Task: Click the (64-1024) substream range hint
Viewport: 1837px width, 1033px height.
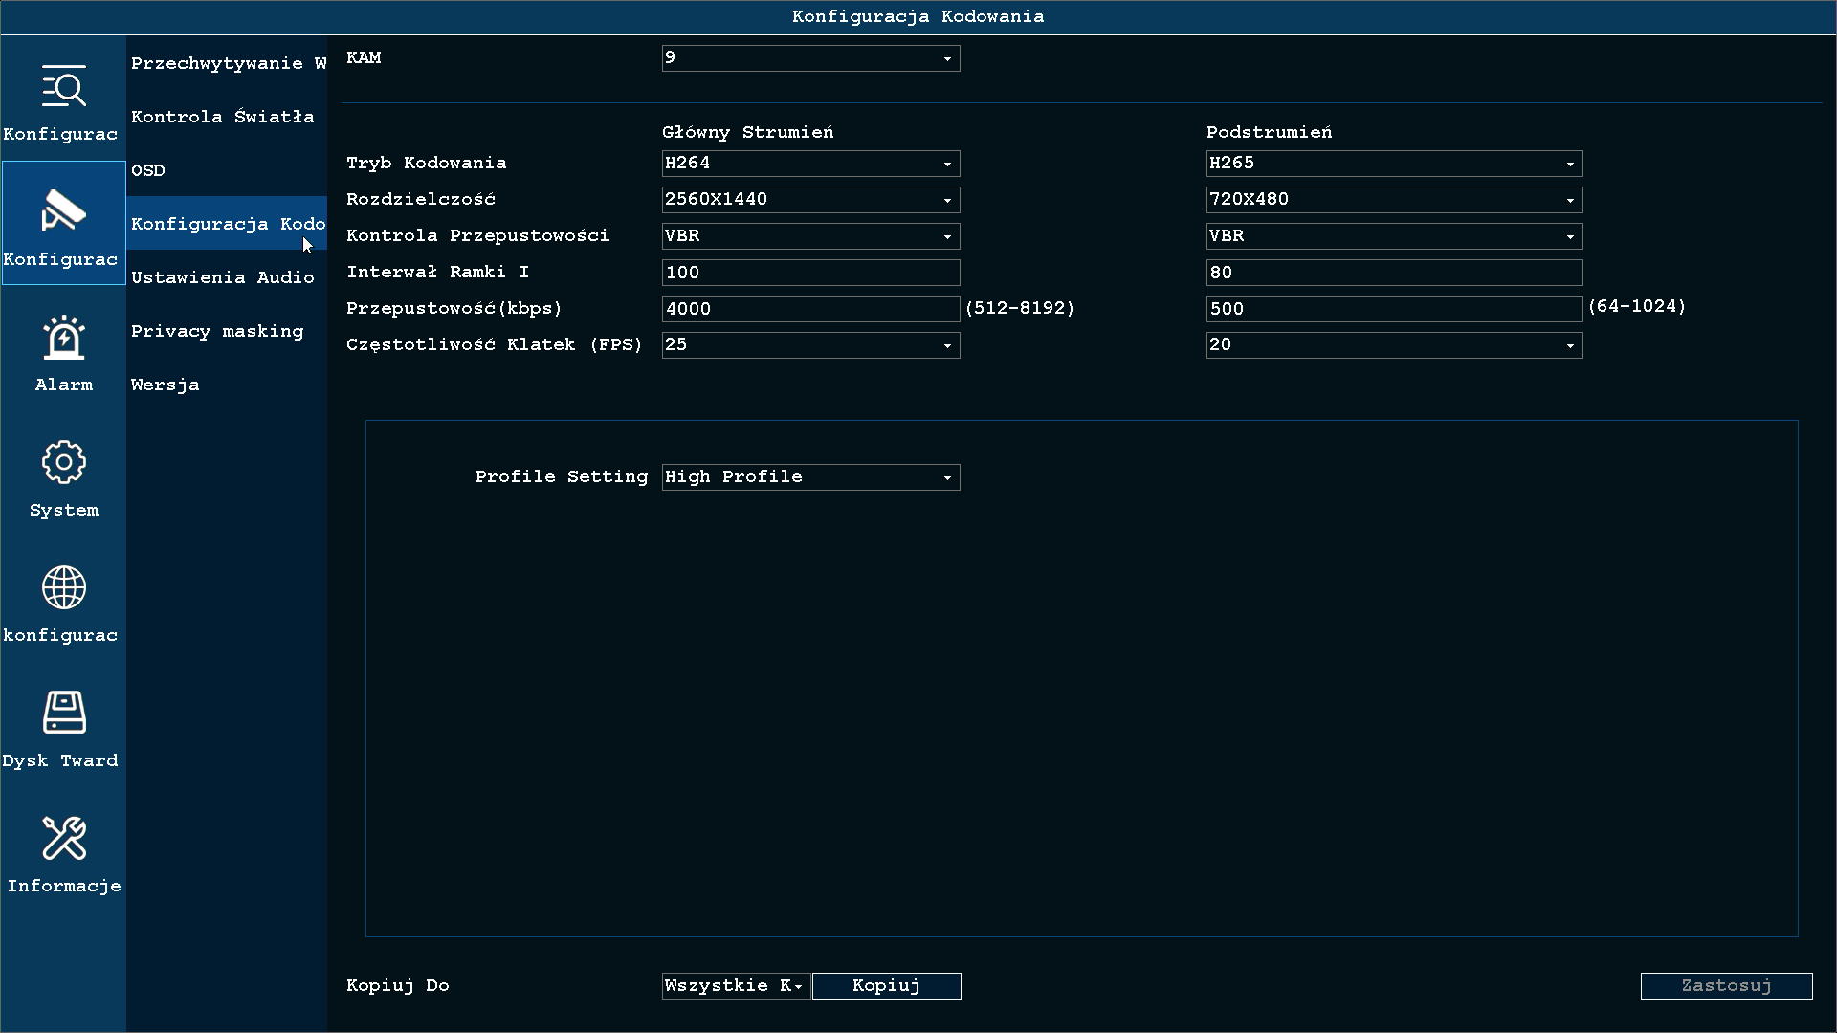Action: (1637, 306)
